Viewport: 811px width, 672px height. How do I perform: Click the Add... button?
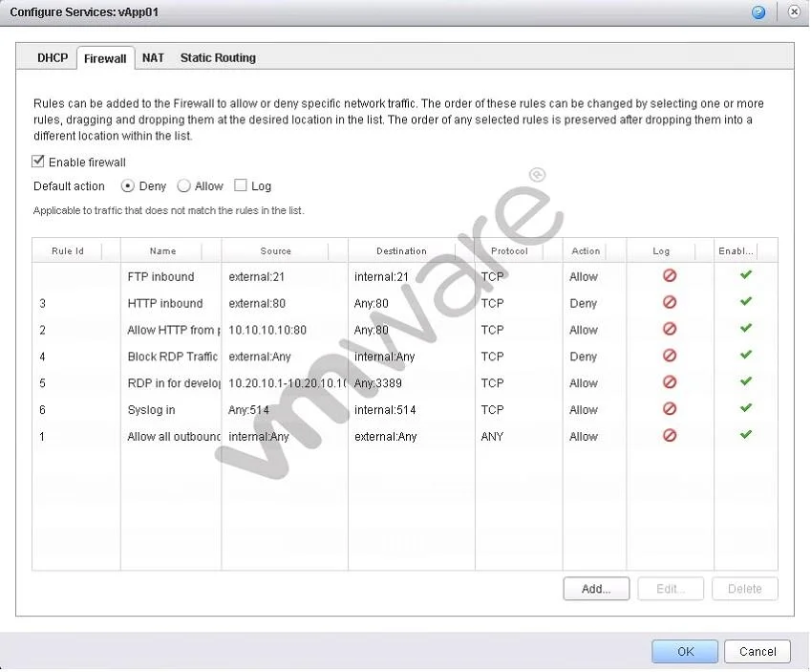[596, 589]
